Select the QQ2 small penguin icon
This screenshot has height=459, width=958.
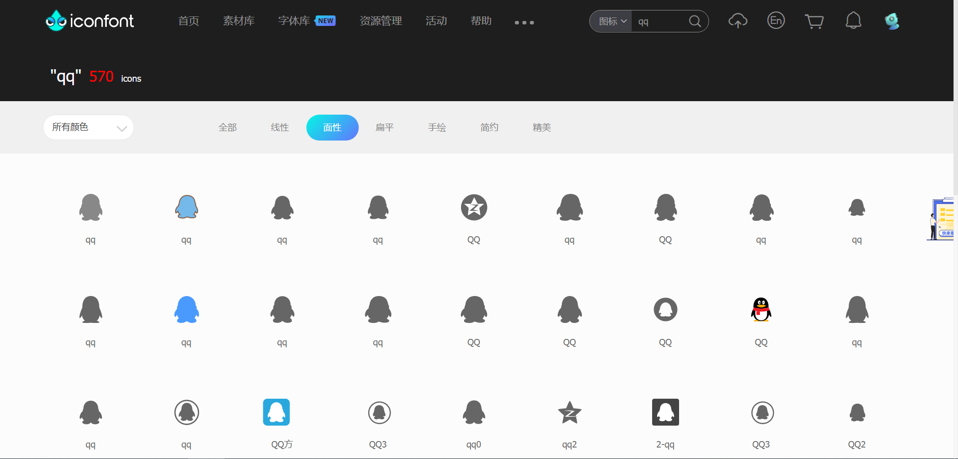click(857, 413)
